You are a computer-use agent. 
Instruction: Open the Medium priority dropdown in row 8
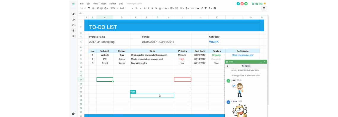click(190, 55)
